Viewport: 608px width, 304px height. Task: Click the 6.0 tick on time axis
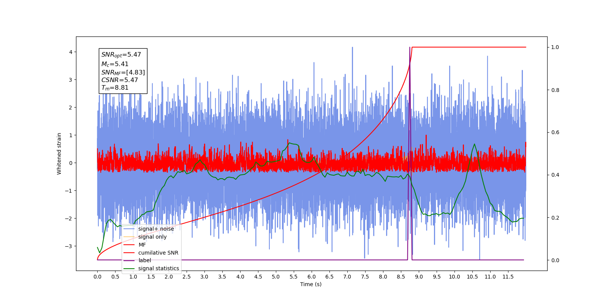tap(312, 277)
